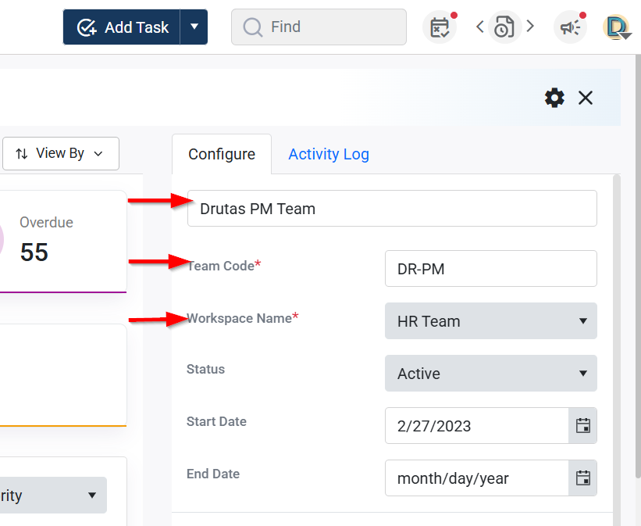This screenshot has height=526, width=641.
Task: Go to previous item with left chevron
Action: coord(480,27)
